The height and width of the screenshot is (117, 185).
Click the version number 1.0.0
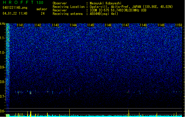pos(40,3)
